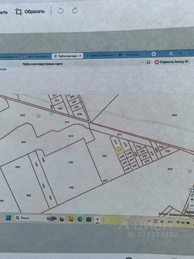Click parcel 2617 label along the road
The height and width of the screenshot is (259, 194).
tap(119, 135)
